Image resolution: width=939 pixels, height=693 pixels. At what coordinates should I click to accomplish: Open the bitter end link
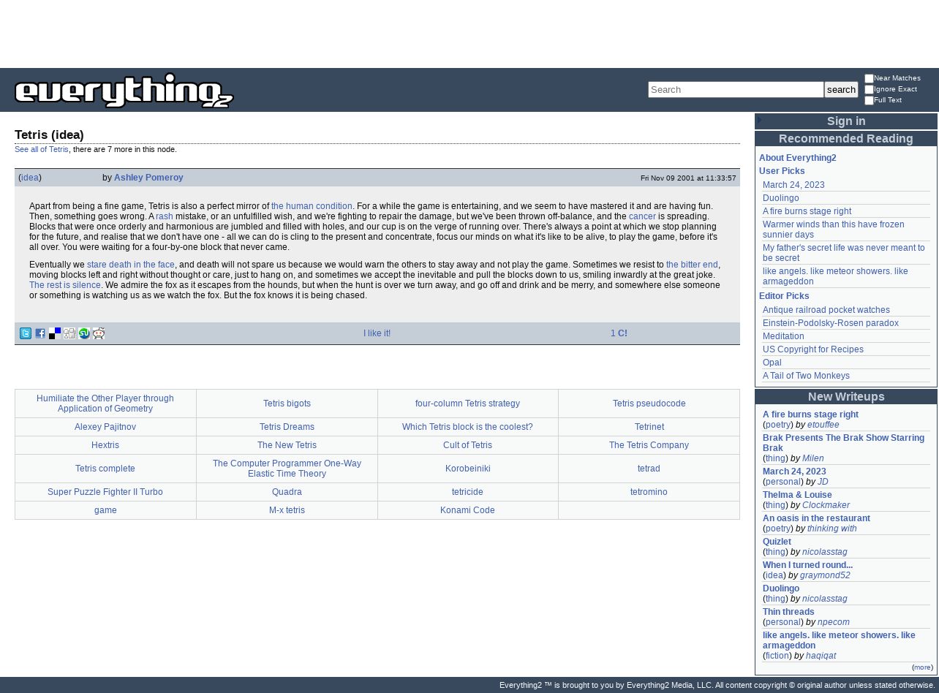[692, 265]
